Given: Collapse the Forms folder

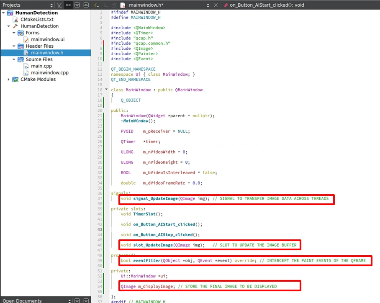Looking at the screenshot, I should [x=14, y=33].
